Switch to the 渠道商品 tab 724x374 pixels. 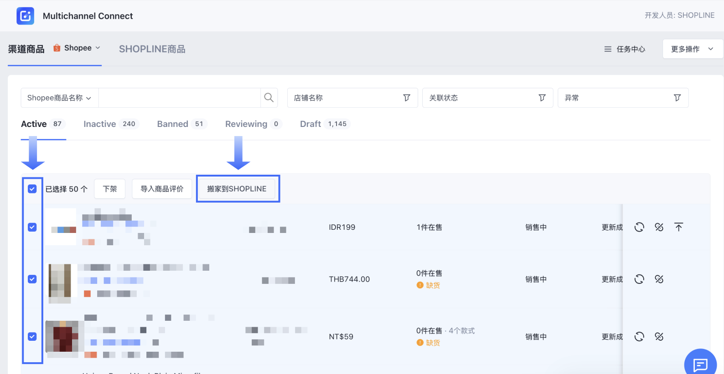coord(26,49)
